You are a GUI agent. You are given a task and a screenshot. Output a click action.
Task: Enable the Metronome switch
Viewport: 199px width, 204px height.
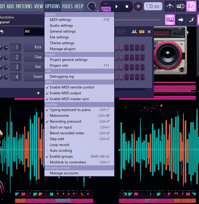[x=79, y=116]
